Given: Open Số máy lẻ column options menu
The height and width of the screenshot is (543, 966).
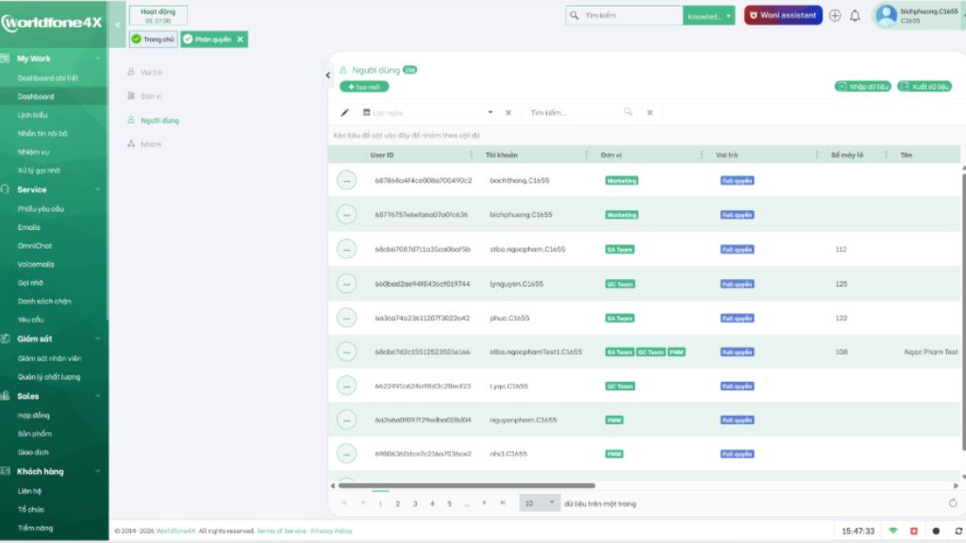Looking at the screenshot, I should [x=886, y=156].
